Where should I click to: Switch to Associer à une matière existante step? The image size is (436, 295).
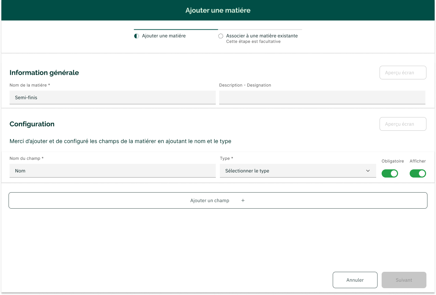262,36
